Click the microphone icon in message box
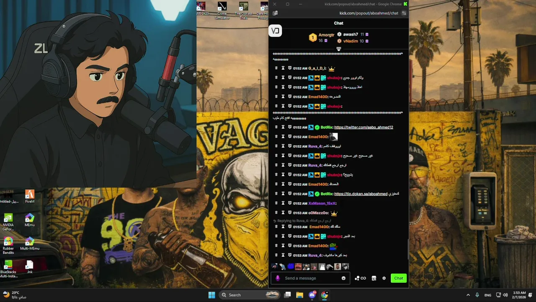Image resolution: width=536 pixels, height=302 pixels. click(x=277, y=278)
